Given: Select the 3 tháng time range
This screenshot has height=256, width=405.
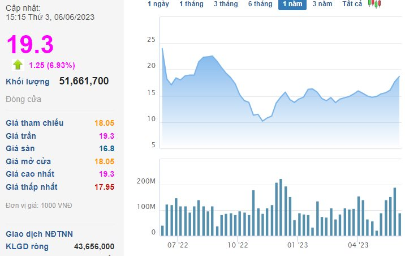Looking at the screenshot, I should [x=226, y=4].
